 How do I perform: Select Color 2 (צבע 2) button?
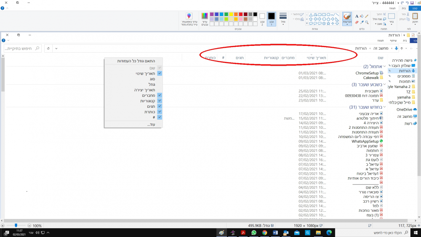pyautogui.click(x=262, y=19)
